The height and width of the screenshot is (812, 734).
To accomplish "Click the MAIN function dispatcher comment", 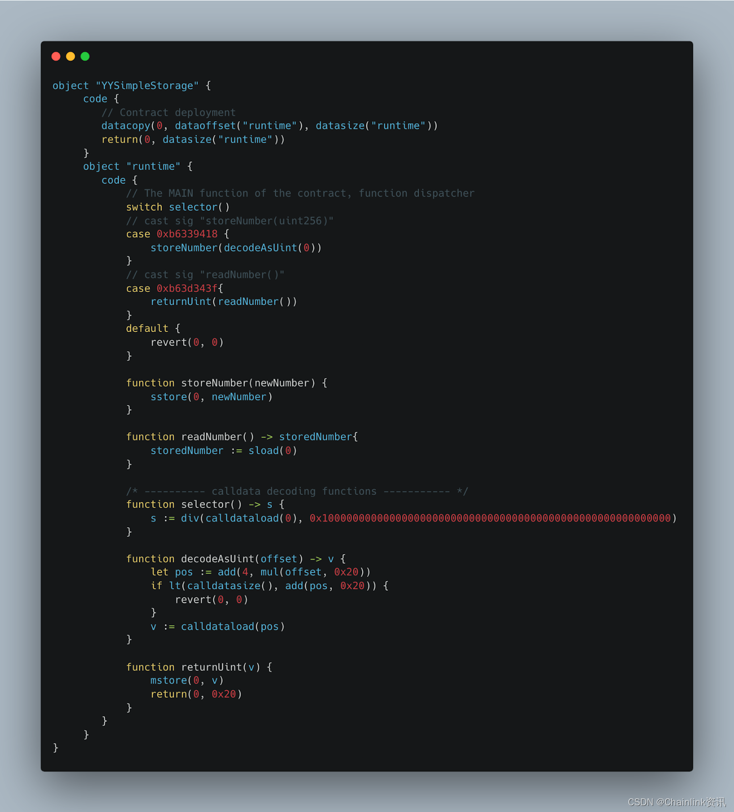I will [x=300, y=193].
